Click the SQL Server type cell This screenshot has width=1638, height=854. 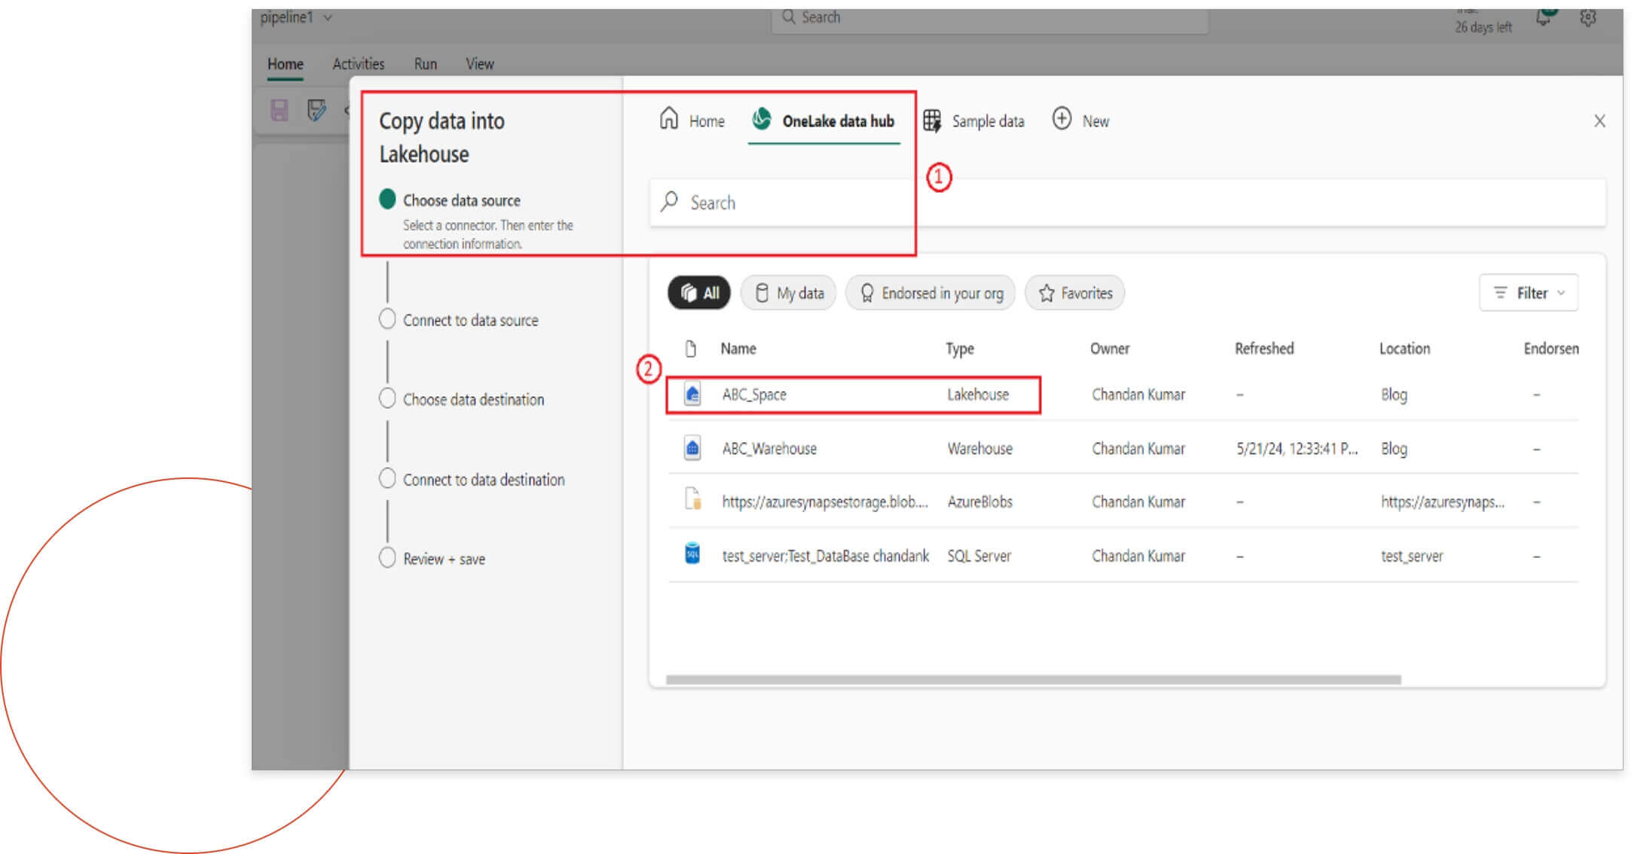coord(979,556)
